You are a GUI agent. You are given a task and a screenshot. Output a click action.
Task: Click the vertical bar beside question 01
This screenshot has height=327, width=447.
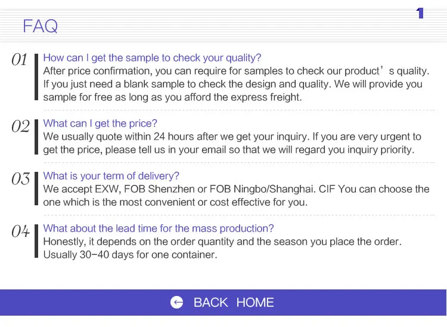[37, 78]
